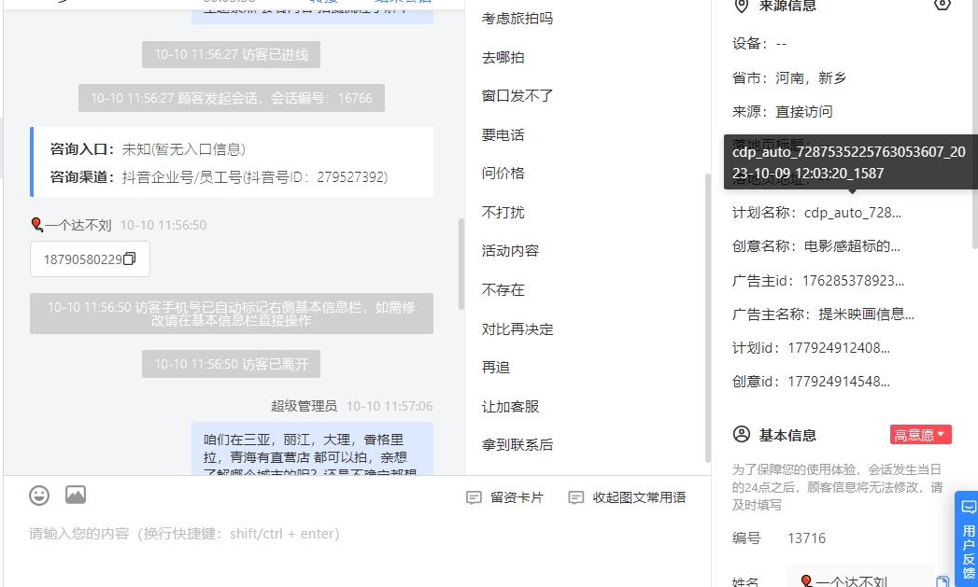978x587 pixels.
Task: Choose the 让加客服 quick reply
Action: pyautogui.click(x=510, y=406)
